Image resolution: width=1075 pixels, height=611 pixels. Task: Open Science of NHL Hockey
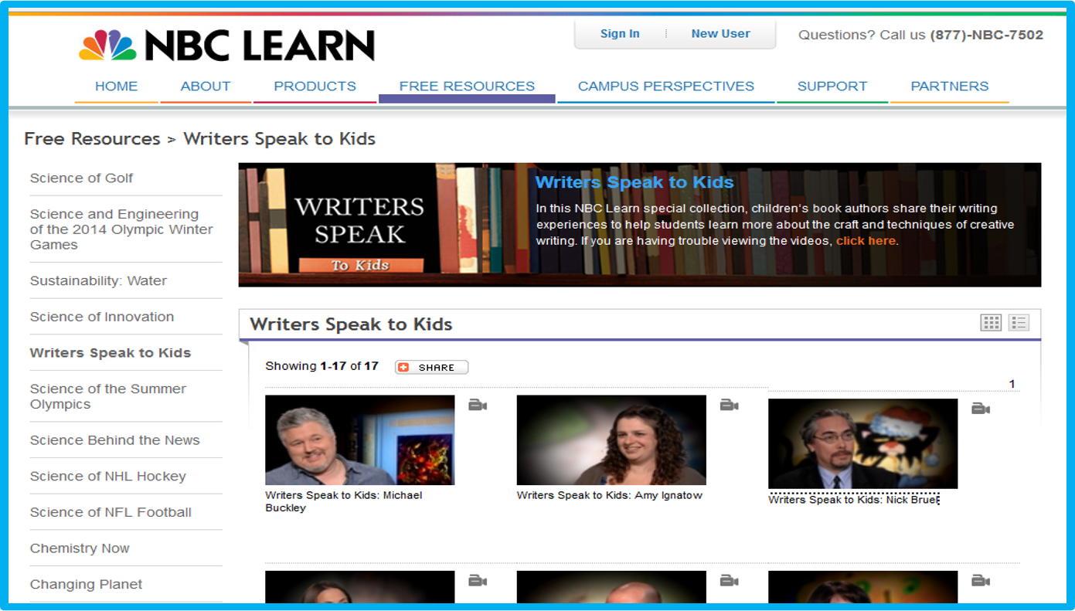(x=108, y=477)
